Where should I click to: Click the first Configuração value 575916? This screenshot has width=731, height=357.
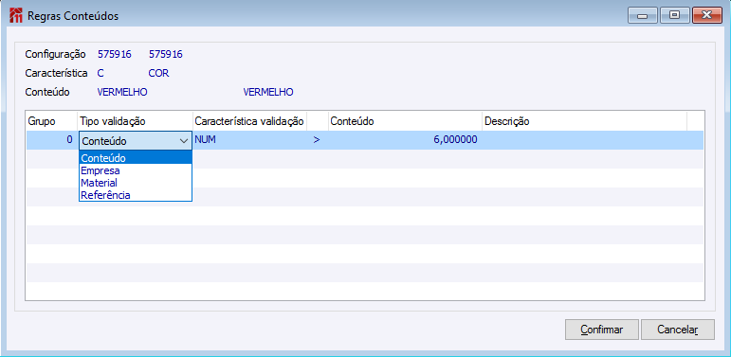point(114,55)
